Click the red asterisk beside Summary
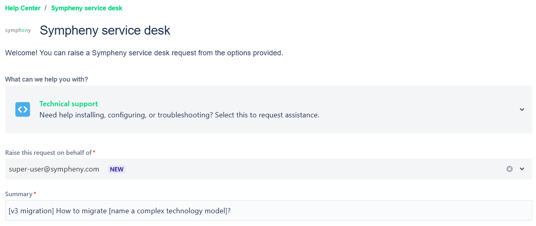The height and width of the screenshot is (226, 536). [35, 194]
